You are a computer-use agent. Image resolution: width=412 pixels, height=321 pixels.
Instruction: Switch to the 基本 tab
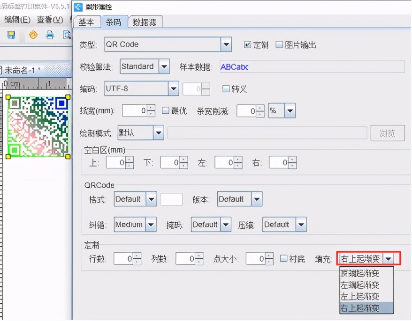(87, 22)
